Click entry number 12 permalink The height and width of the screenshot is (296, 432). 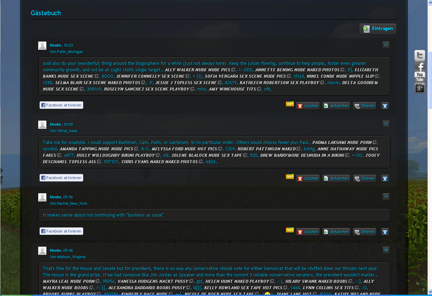coord(386,124)
